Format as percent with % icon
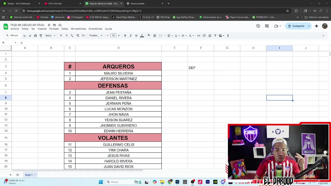The image size is (331, 186). (x=66, y=36)
